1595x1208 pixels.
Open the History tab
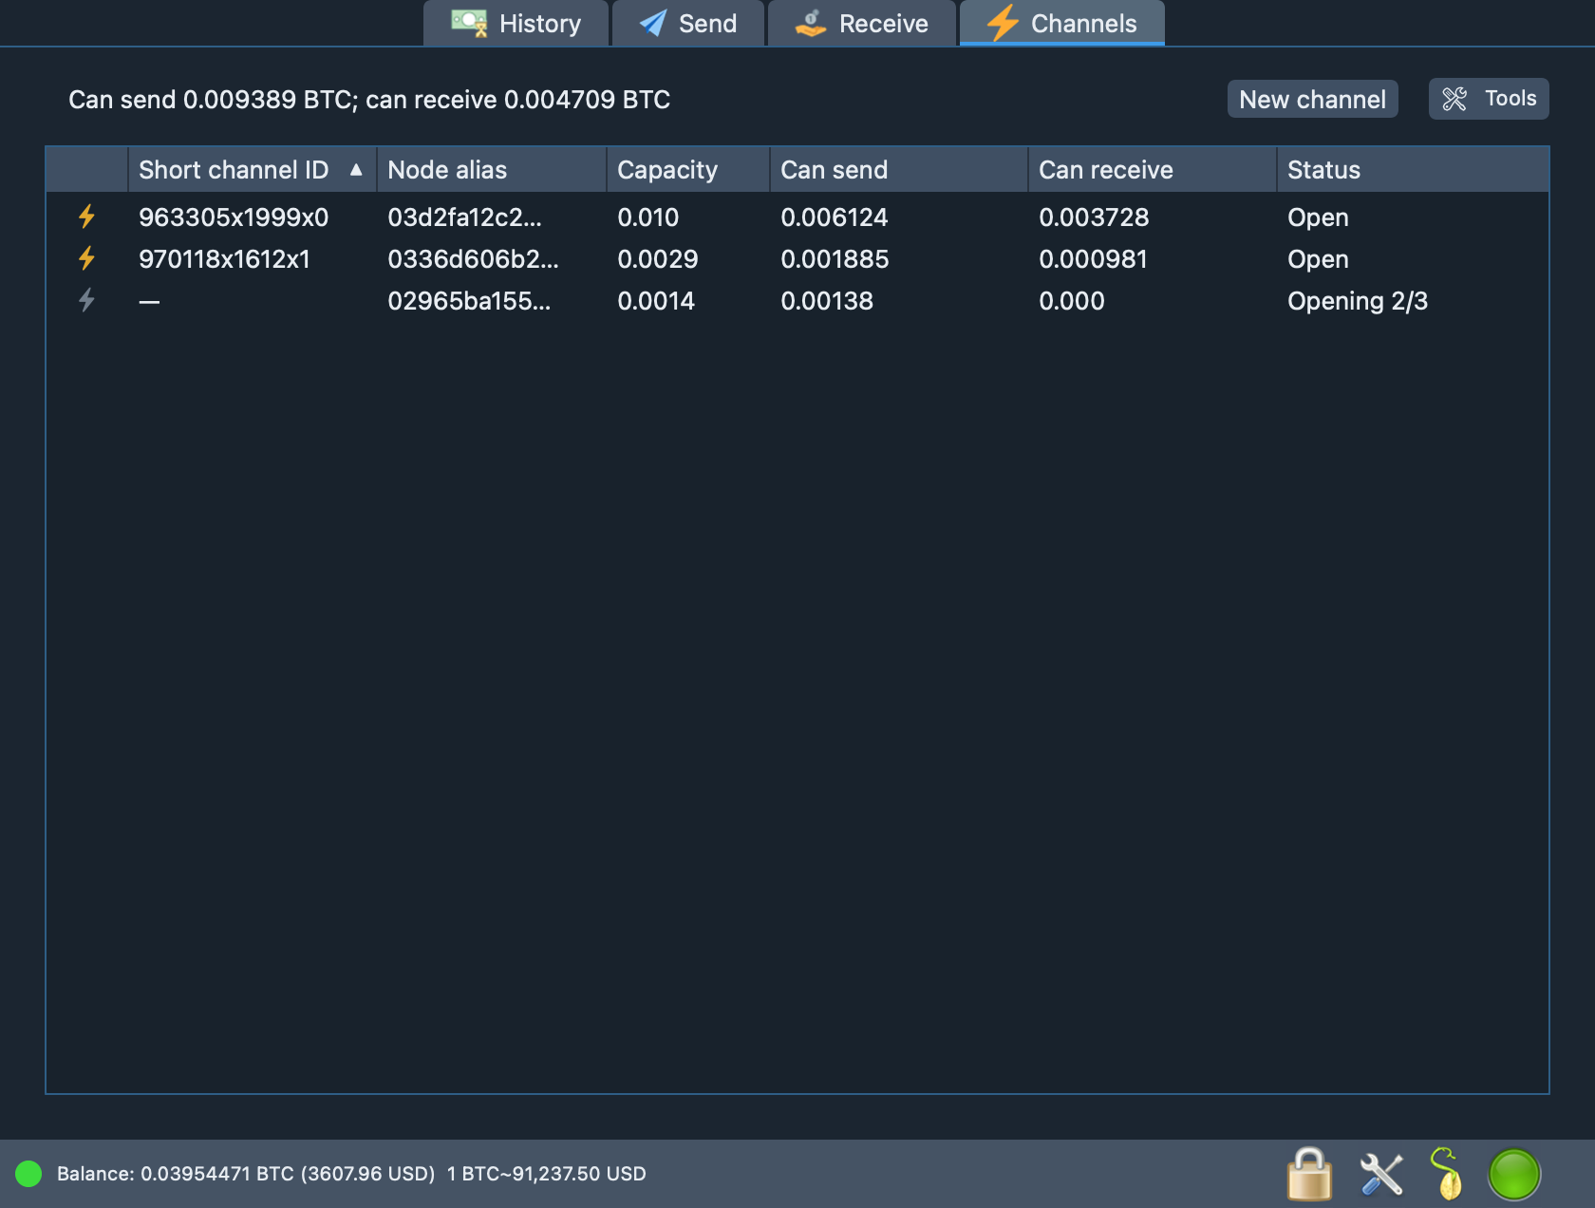click(516, 23)
